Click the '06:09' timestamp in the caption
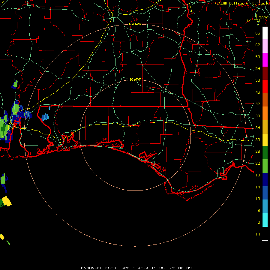This screenshot has height=270, width=270. pyautogui.click(x=185, y=268)
